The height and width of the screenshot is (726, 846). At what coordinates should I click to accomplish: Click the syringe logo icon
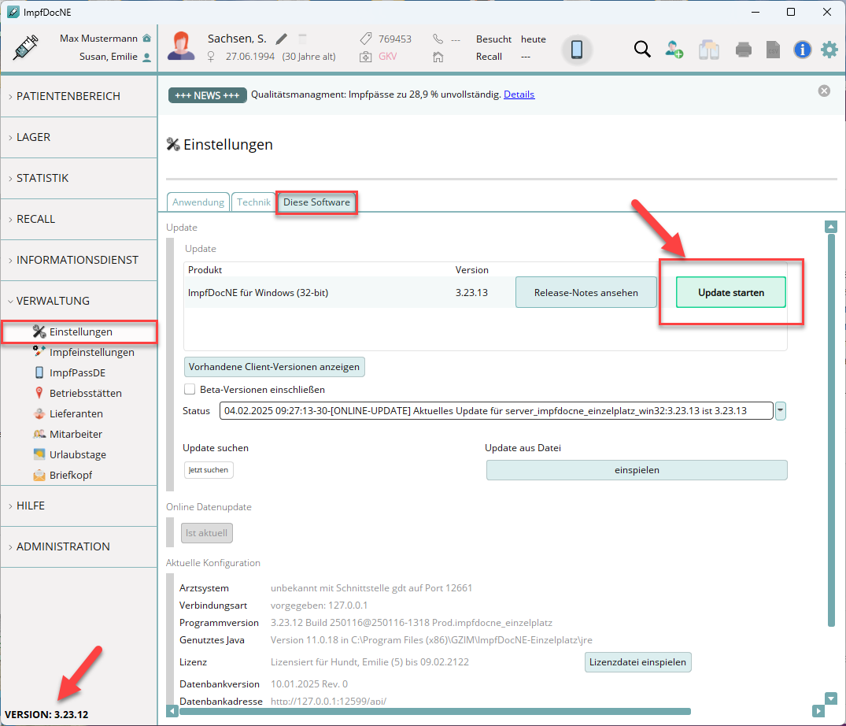coord(25,47)
